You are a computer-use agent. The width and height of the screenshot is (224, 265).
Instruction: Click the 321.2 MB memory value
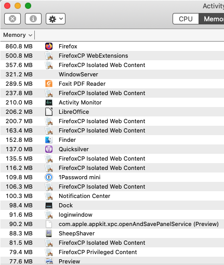pyautogui.click(x=19, y=74)
